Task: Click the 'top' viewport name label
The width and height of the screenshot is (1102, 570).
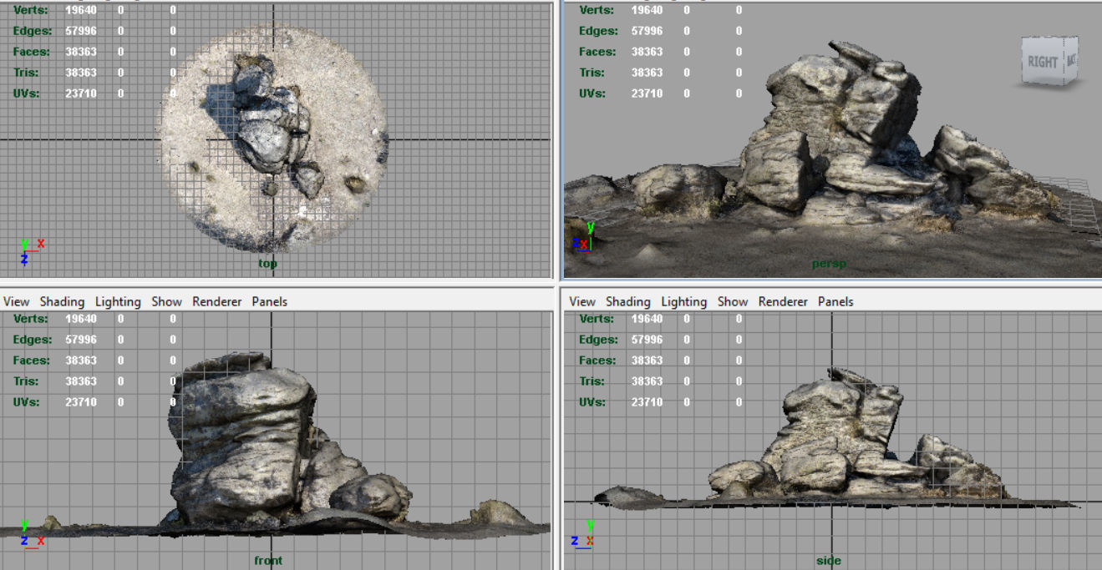Action: coord(267,264)
